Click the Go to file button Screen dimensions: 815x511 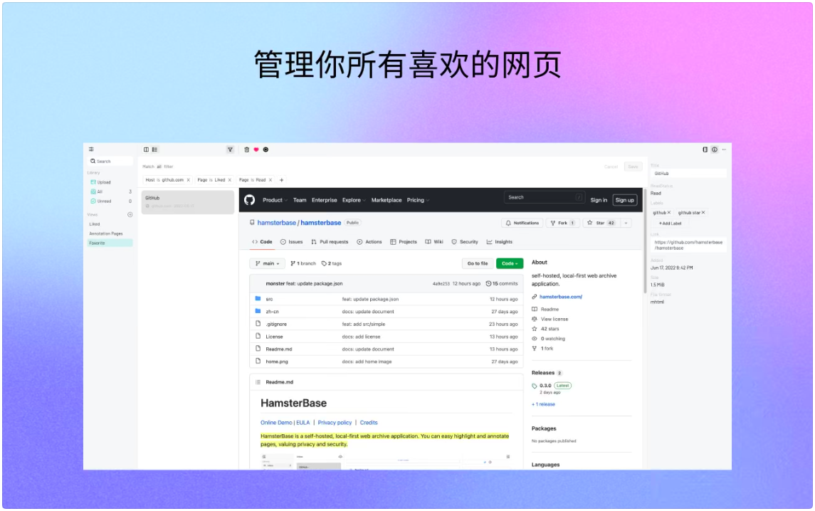pos(477,263)
